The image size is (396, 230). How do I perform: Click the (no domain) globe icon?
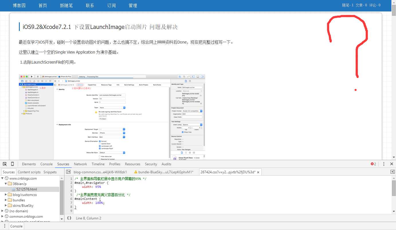point(7,211)
